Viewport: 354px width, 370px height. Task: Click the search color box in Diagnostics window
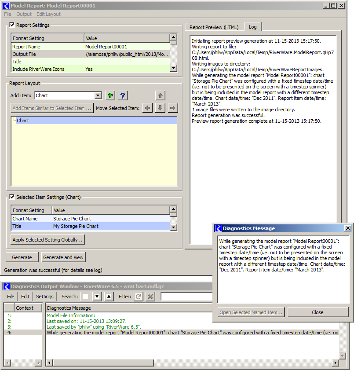(85, 297)
